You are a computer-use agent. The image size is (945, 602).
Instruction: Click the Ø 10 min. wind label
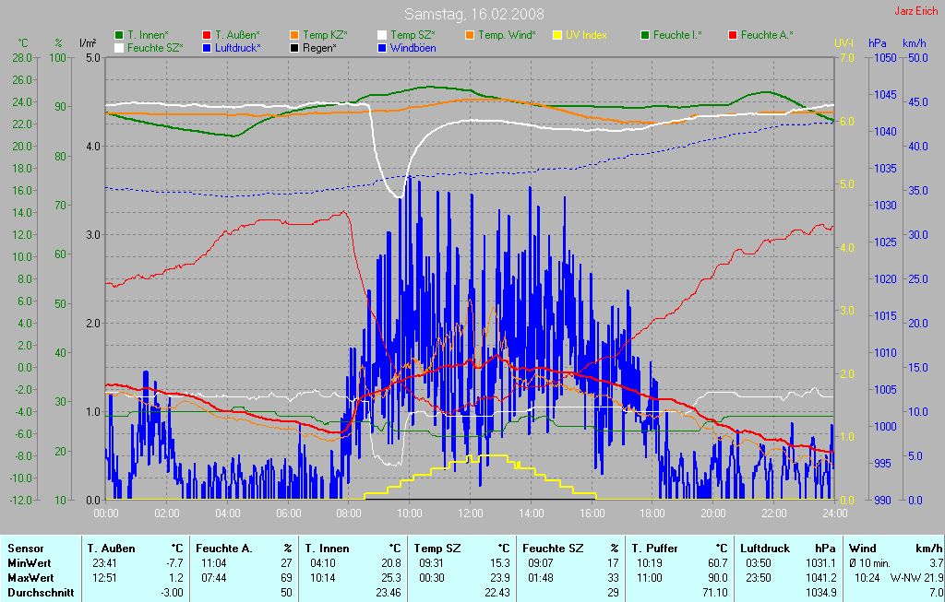[x=871, y=563]
